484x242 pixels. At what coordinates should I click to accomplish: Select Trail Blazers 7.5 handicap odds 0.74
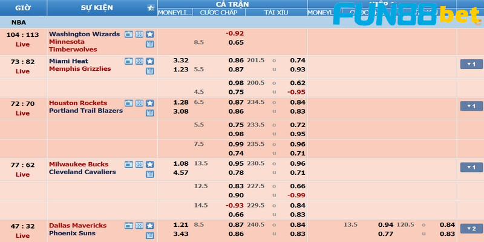(x=236, y=153)
